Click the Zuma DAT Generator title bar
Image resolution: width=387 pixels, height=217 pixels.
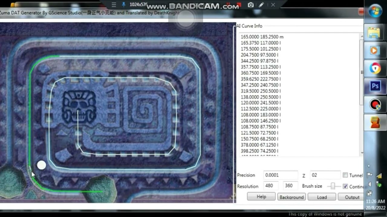tap(181, 13)
